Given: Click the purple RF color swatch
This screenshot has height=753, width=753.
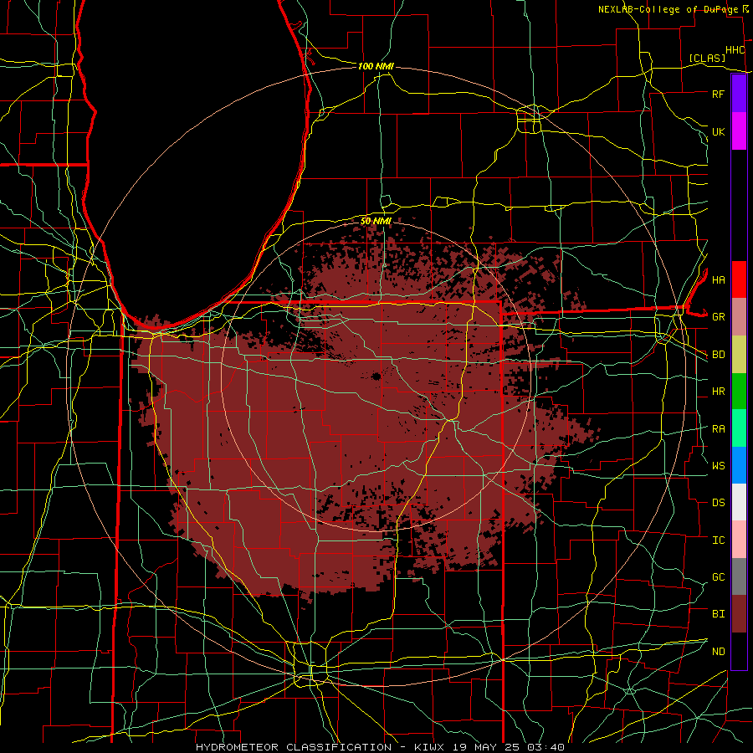Looking at the screenshot, I should tap(739, 94).
